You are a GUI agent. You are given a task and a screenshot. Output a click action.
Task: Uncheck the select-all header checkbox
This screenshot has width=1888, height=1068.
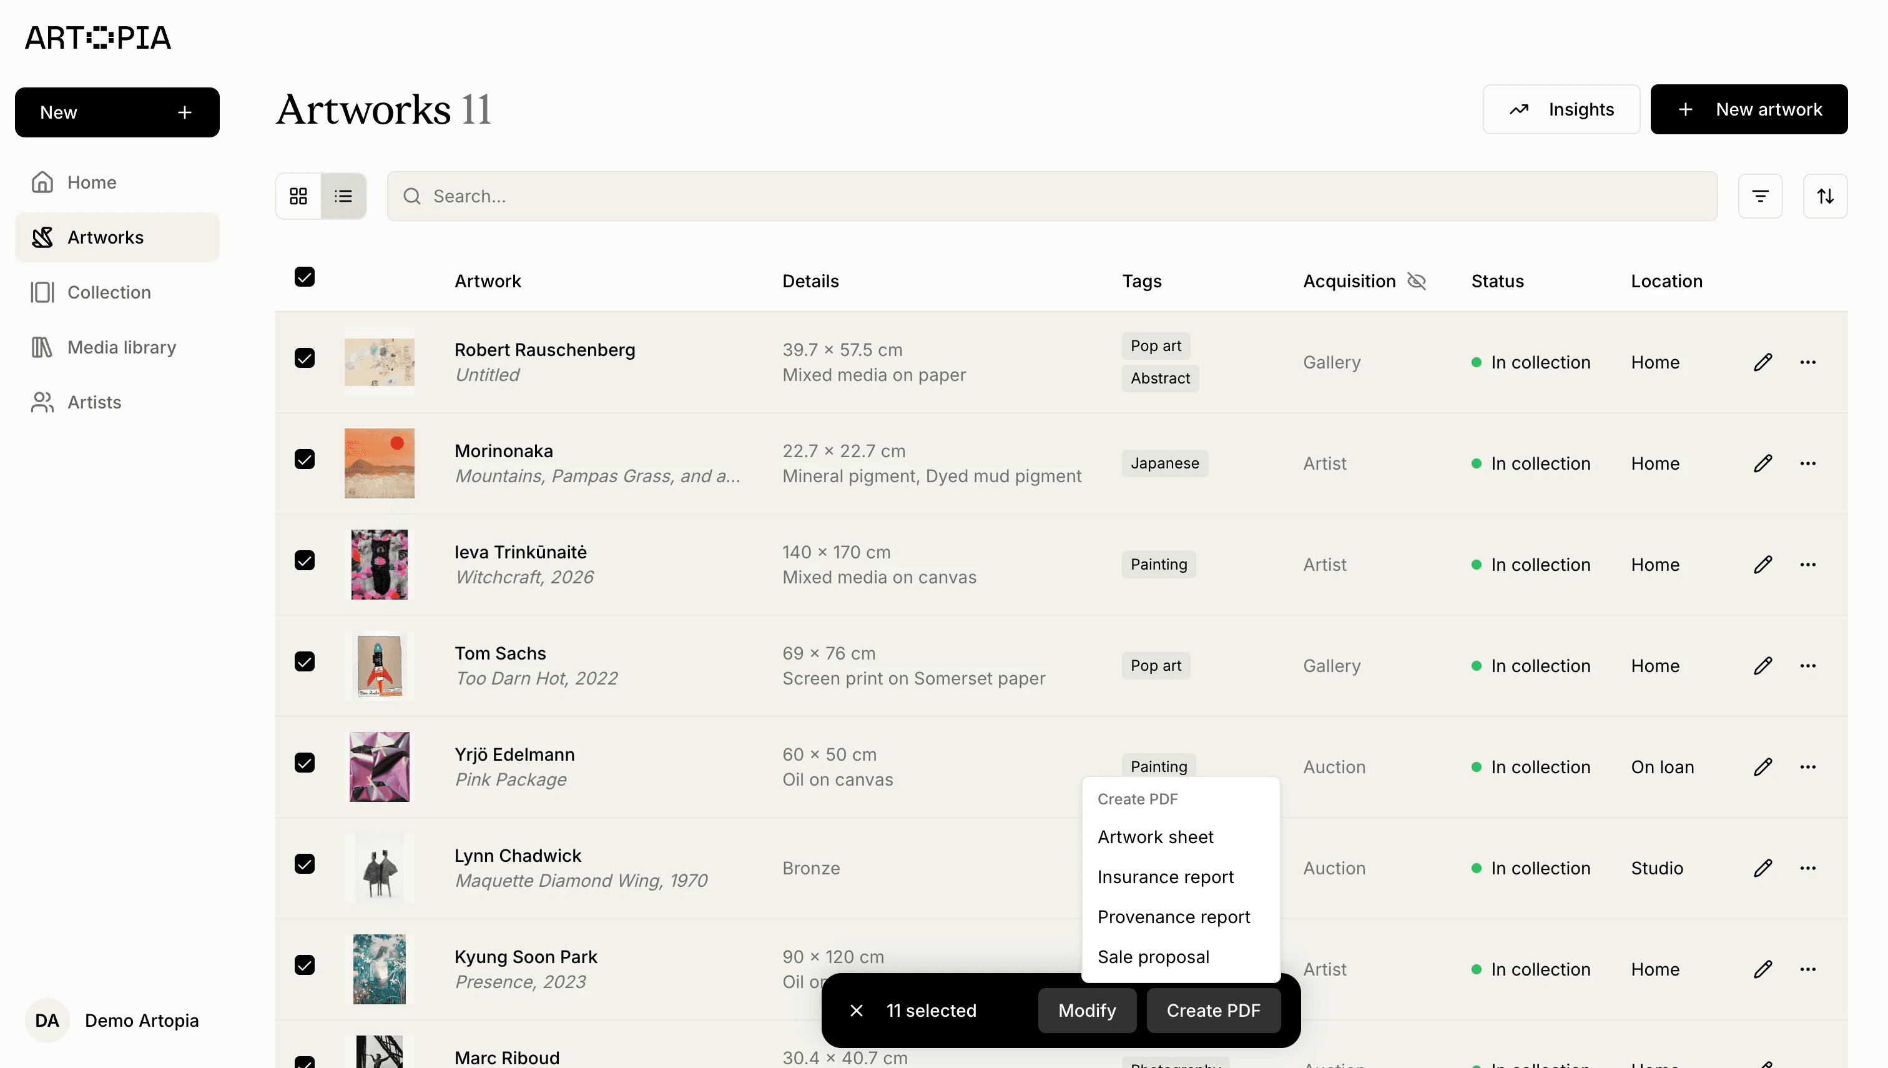point(304,277)
